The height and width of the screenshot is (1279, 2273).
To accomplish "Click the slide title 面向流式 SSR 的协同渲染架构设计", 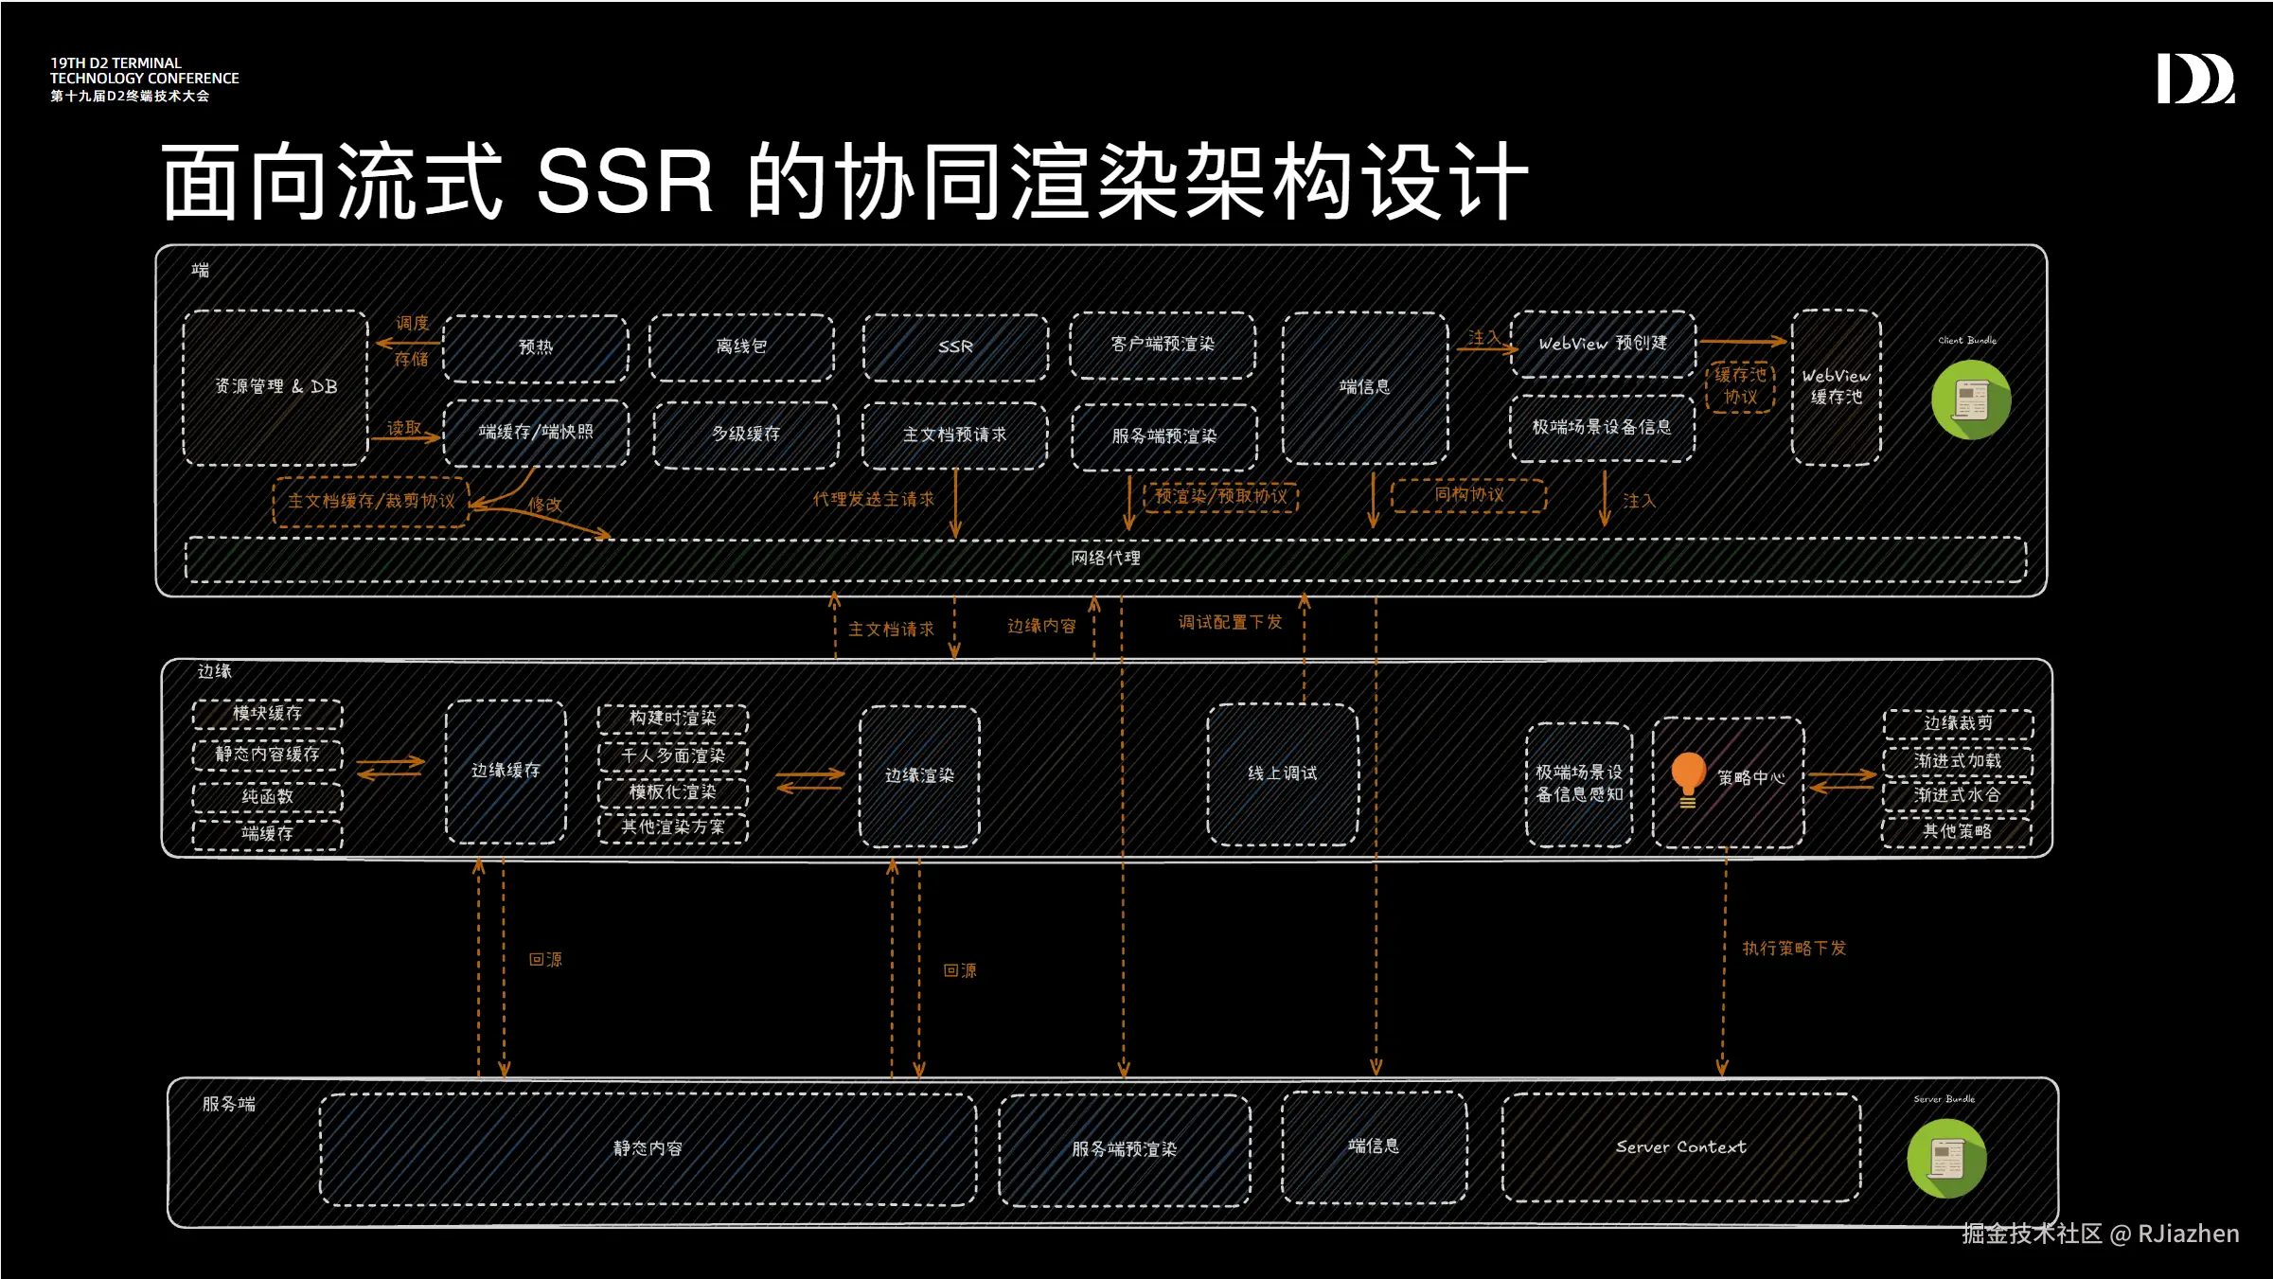I will pos(843,181).
